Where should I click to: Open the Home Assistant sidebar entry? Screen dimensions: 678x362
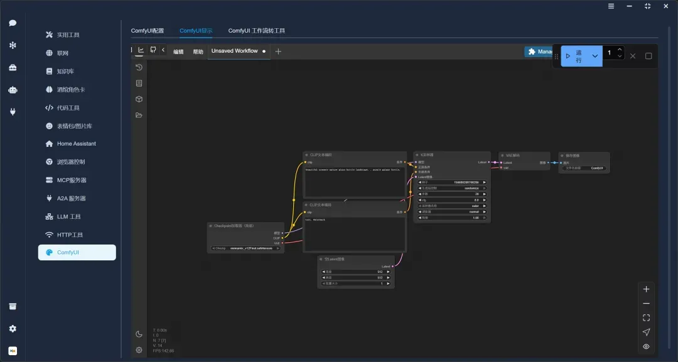coord(76,144)
